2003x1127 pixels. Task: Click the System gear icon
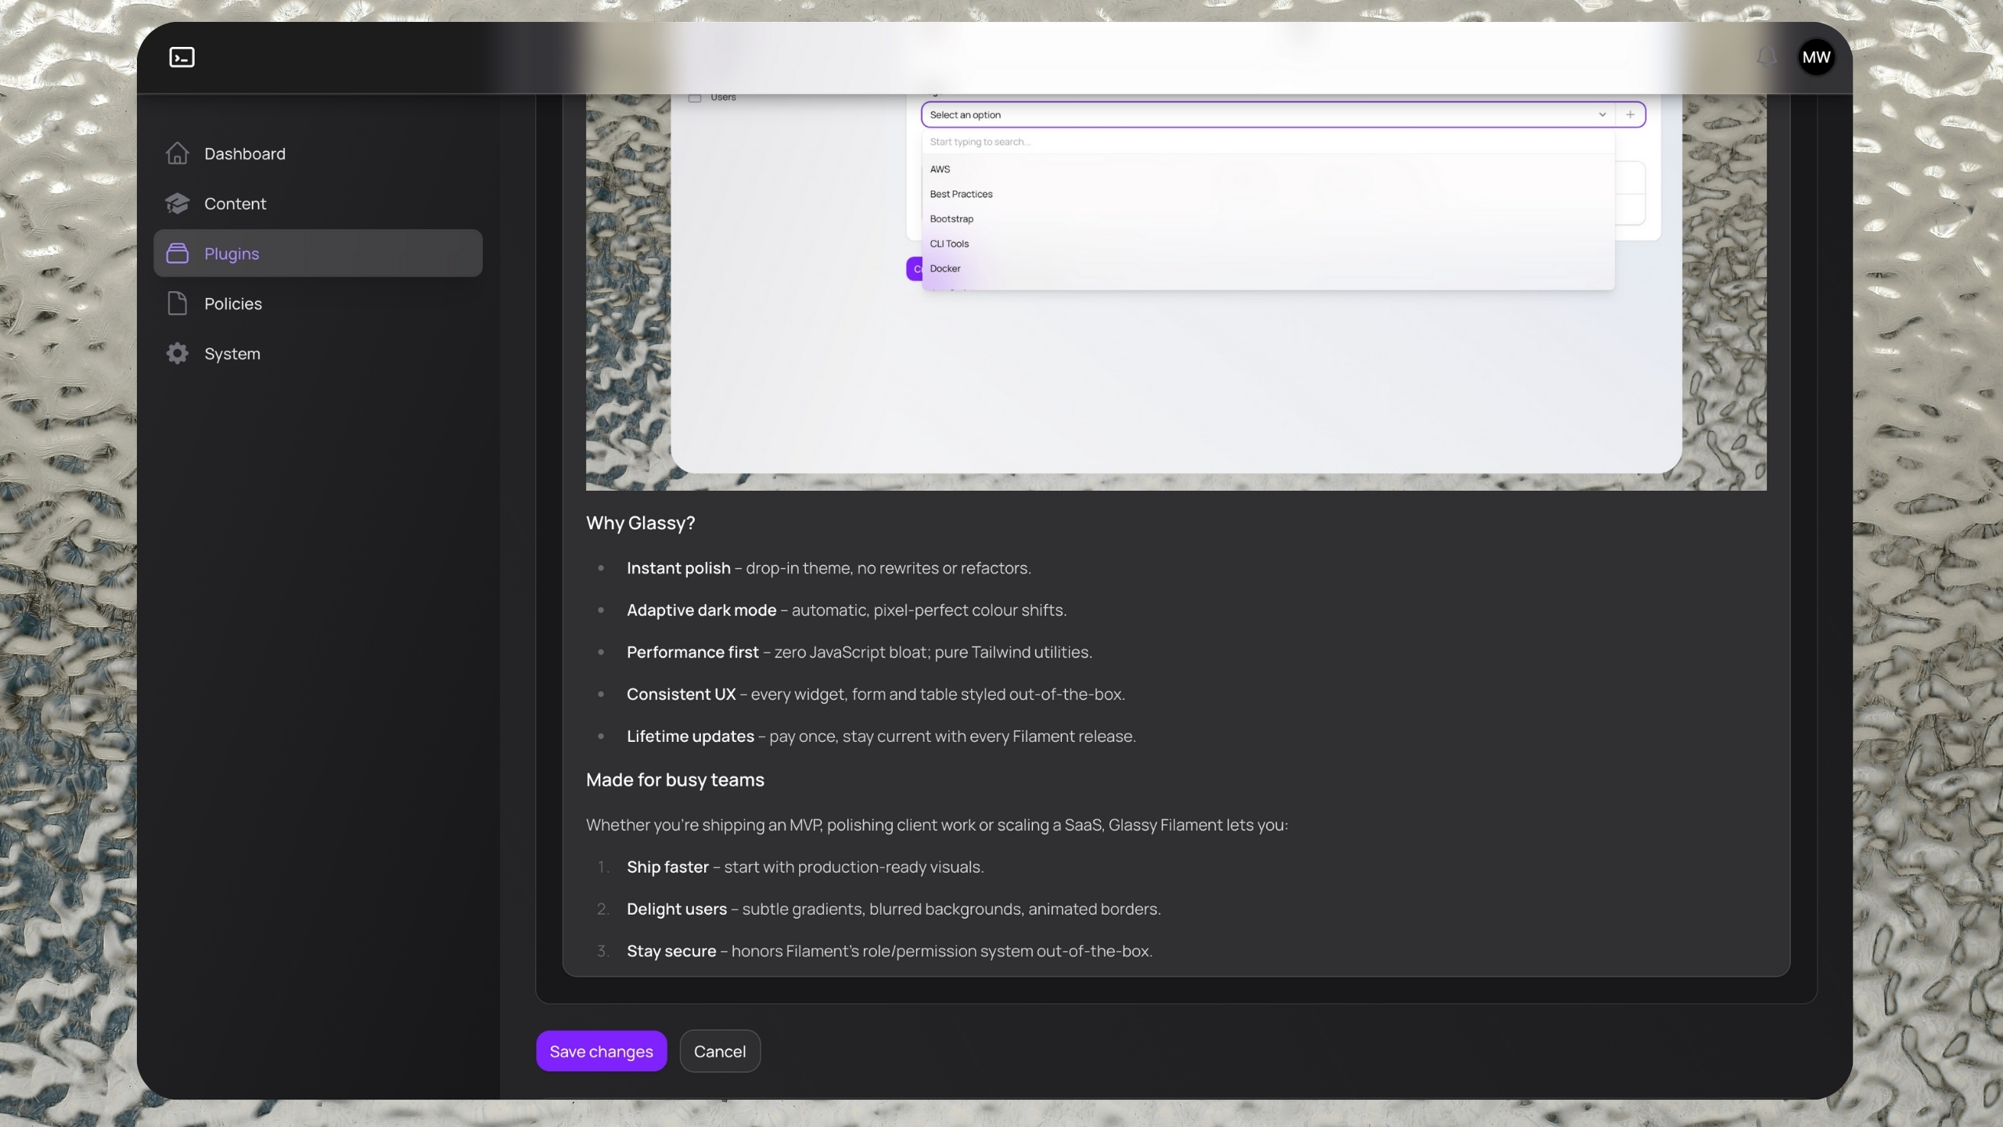178,354
